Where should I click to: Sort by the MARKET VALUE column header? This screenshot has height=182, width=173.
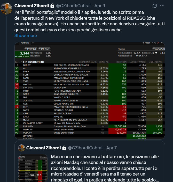(x=138, y=62)
